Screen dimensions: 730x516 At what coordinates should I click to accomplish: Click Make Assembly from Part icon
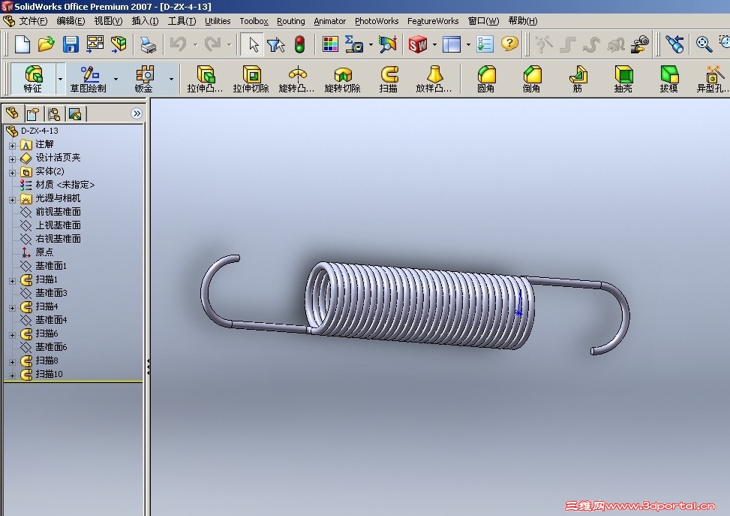[119, 45]
